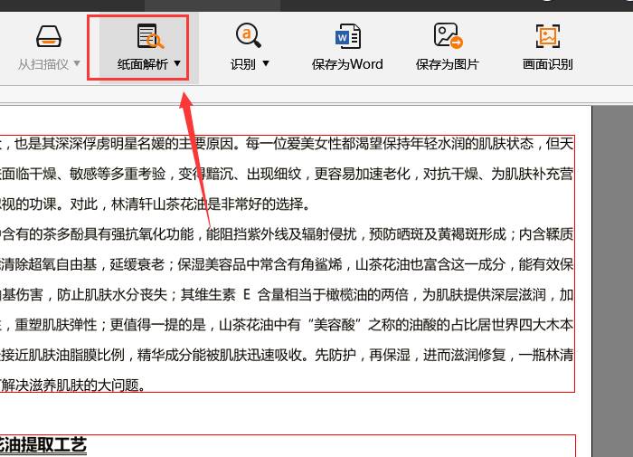The height and width of the screenshot is (457, 633).
Task: Click the 识别 magnifier recognition icon
Action: (249, 35)
